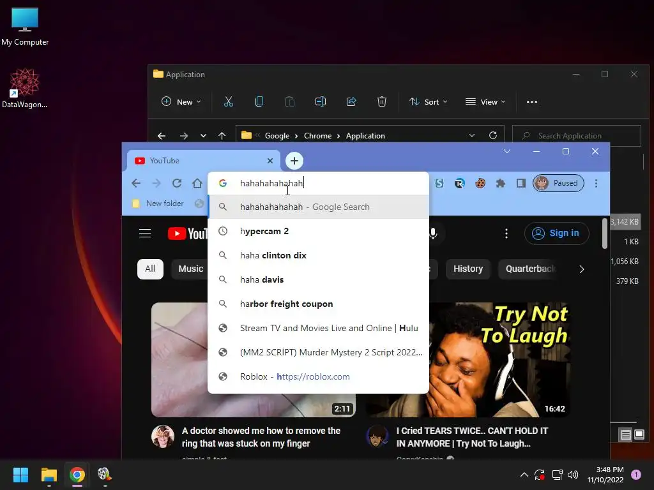Viewport: 654px width, 490px height.
Task: Open YouTube hamburger guide menu
Action: 145,234
